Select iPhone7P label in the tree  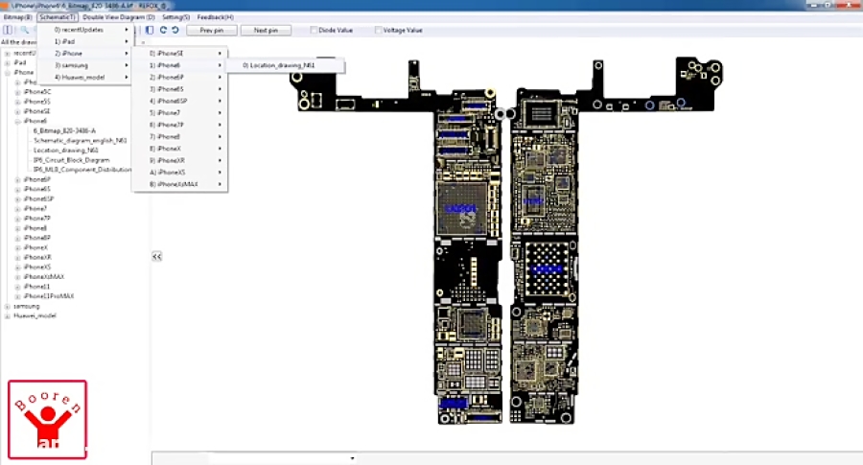36,218
